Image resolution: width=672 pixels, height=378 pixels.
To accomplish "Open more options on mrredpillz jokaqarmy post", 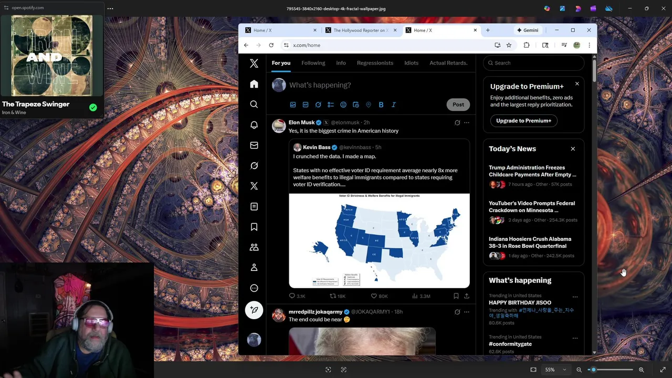I will (x=467, y=312).
